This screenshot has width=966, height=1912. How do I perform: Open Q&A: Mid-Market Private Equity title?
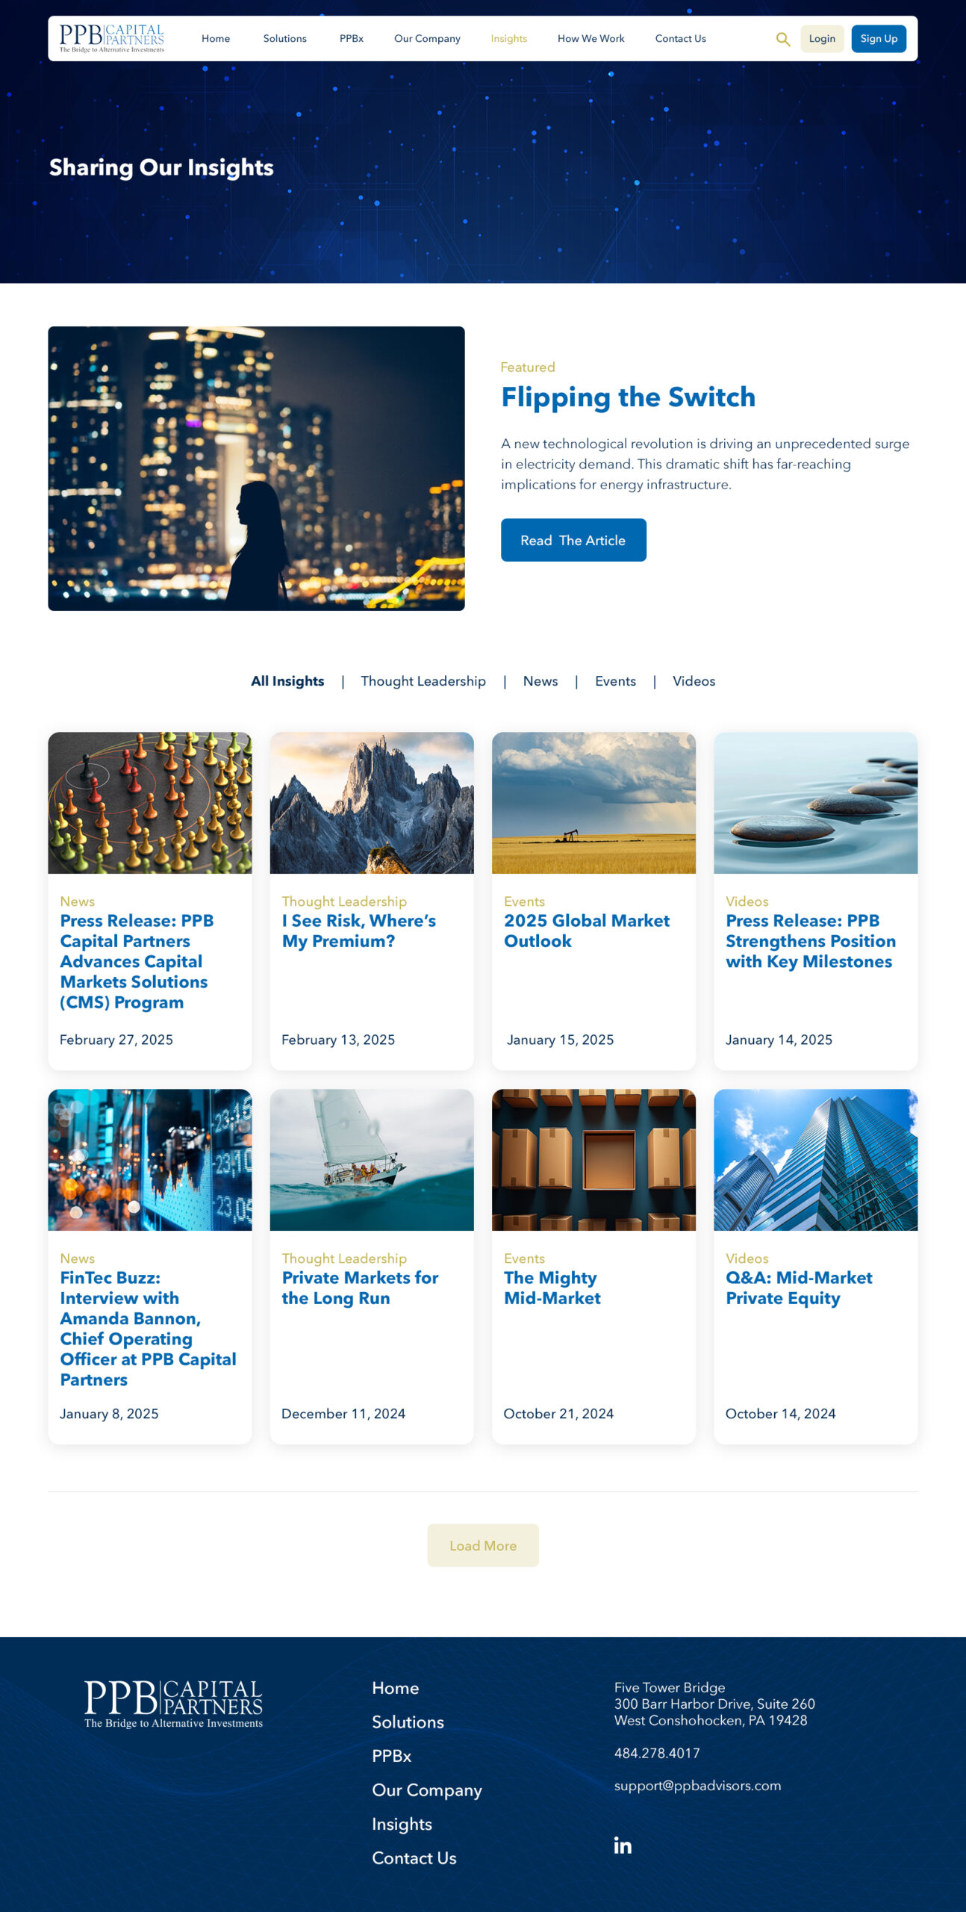[x=799, y=1288]
